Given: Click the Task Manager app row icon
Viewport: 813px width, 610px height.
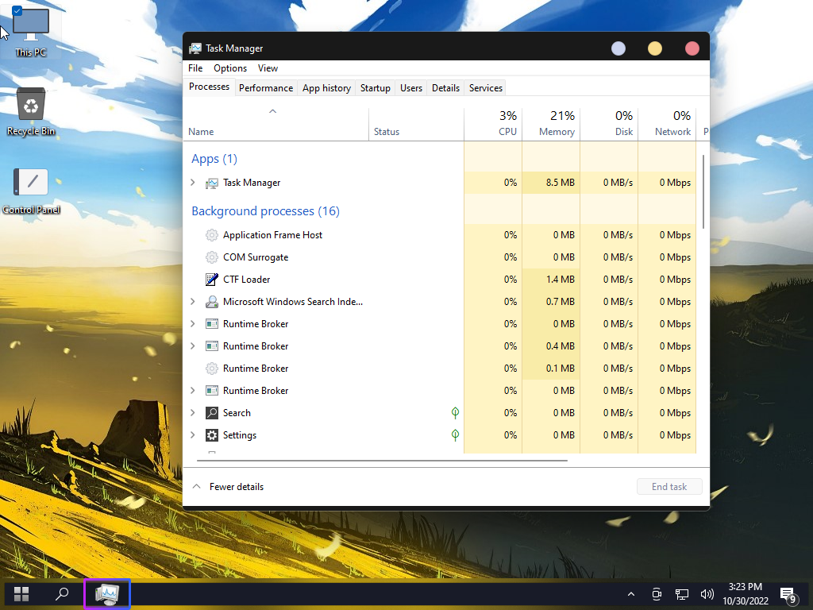Looking at the screenshot, I should click(x=211, y=183).
